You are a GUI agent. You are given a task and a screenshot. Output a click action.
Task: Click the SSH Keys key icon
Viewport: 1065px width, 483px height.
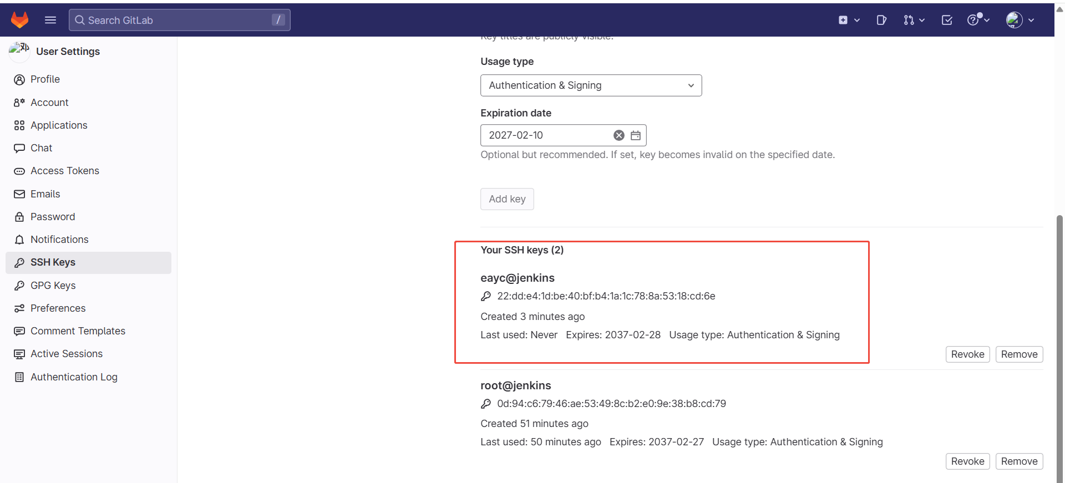19,263
